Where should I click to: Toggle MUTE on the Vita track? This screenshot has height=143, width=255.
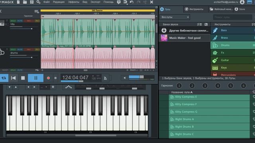coord(20,21)
